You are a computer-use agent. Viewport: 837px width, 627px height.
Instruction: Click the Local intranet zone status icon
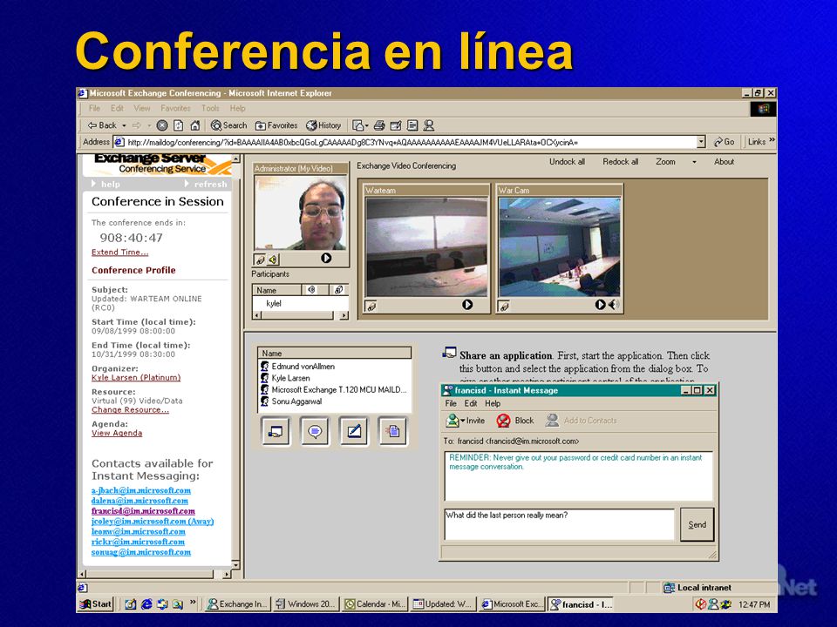(x=669, y=588)
